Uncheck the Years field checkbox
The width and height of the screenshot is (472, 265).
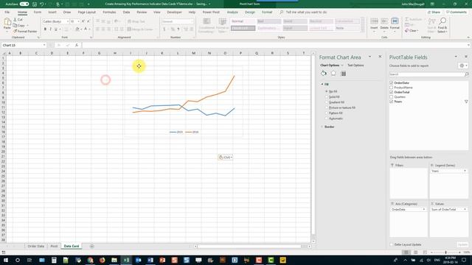(392, 102)
